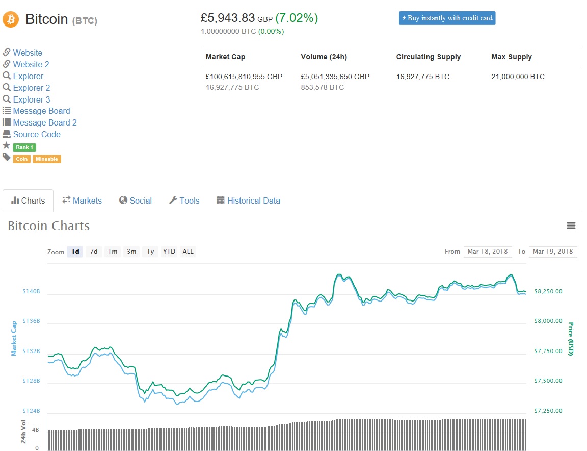Visit the Message Board 2 link
Viewport: 587px width, 451px height.
point(45,122)
